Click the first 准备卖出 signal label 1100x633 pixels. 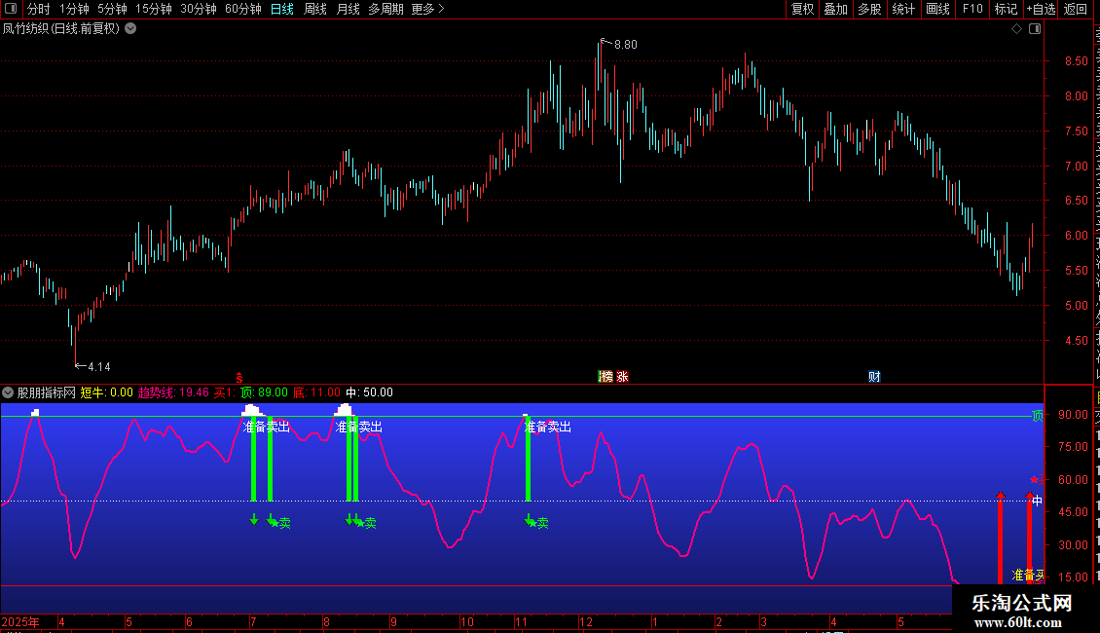click(267, 427)
